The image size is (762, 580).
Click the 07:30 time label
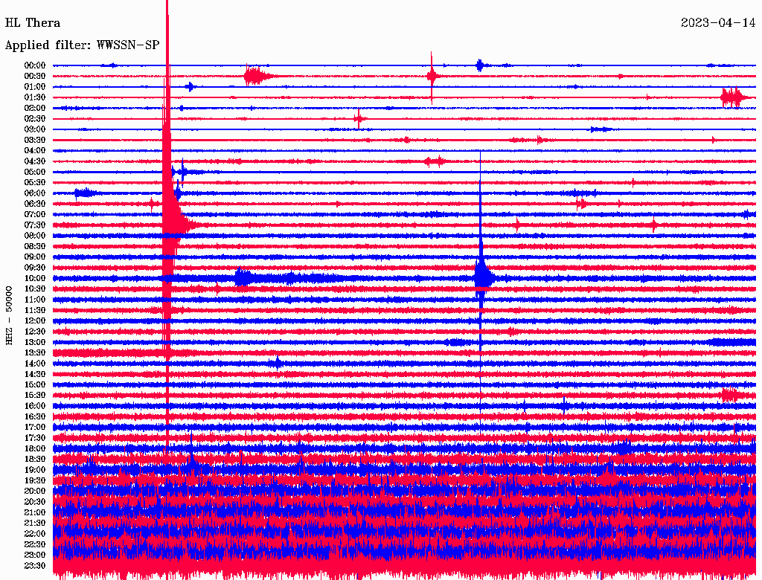coord(35,225)
